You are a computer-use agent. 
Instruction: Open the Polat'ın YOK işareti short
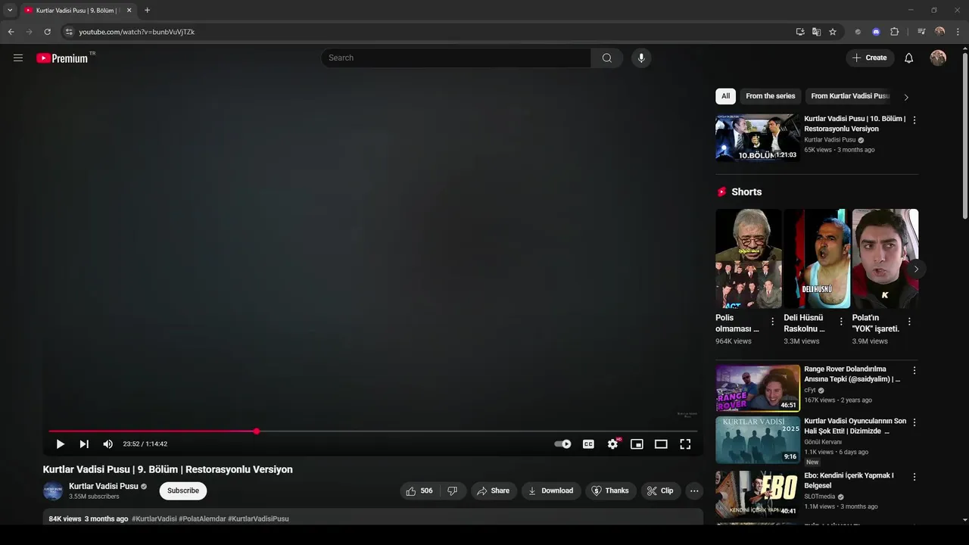tap(885, 258)
